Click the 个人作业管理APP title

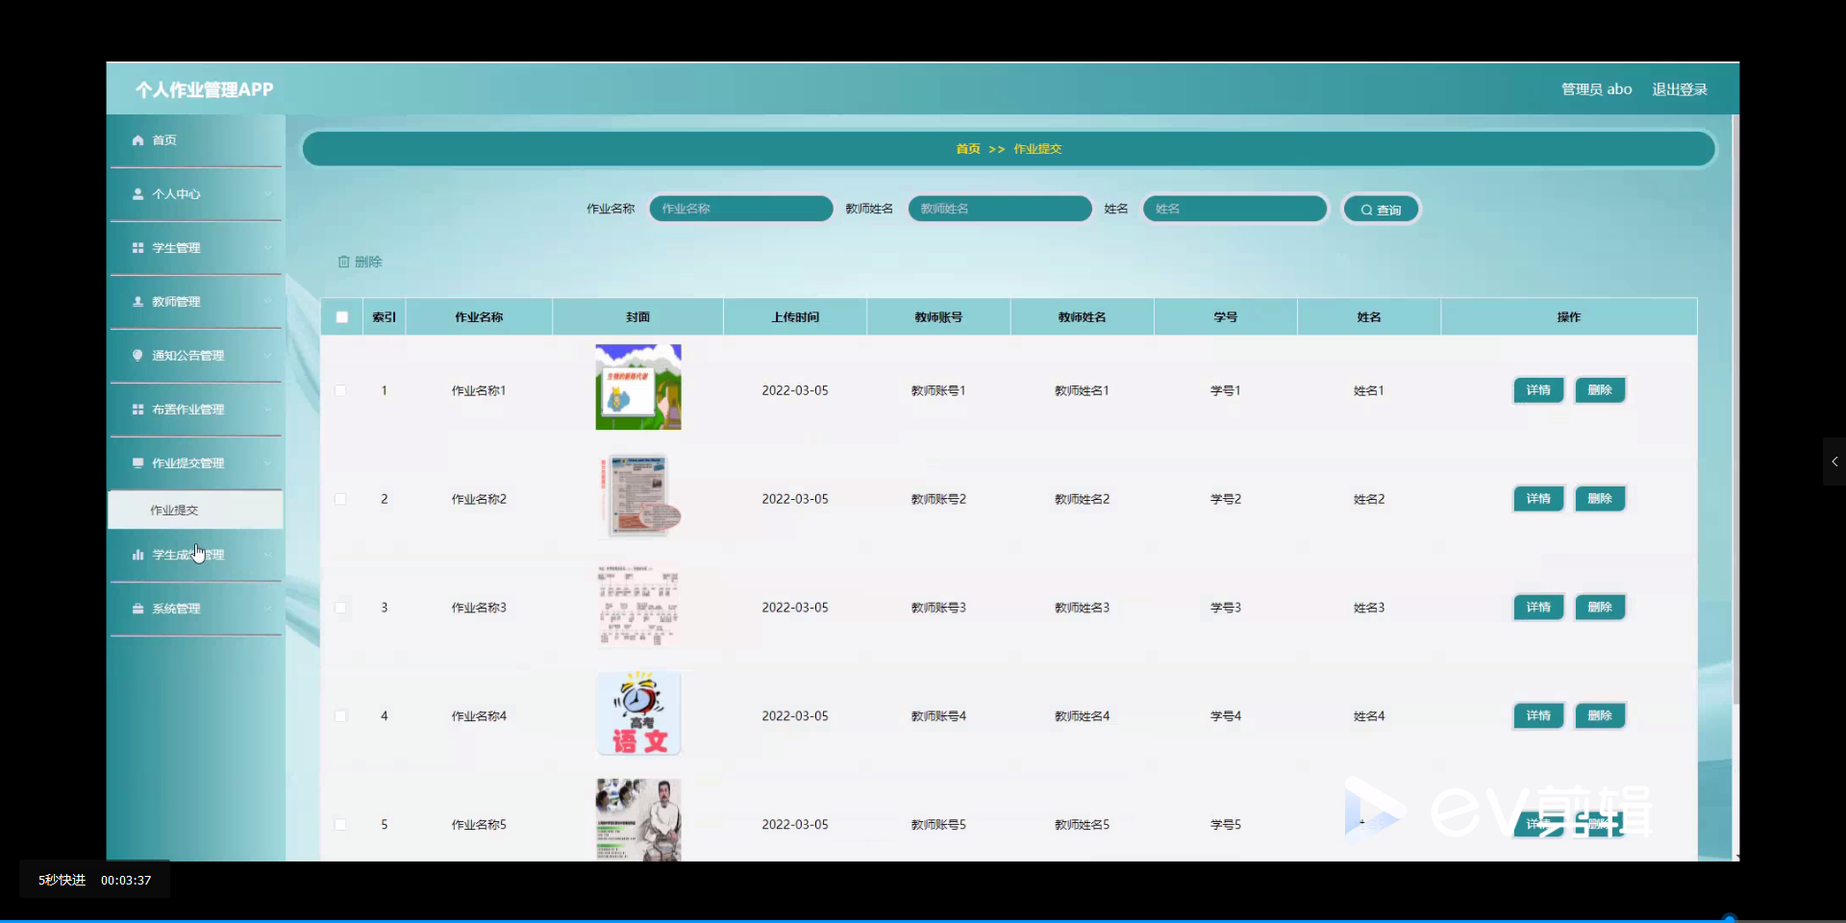[x=204, y=90]
